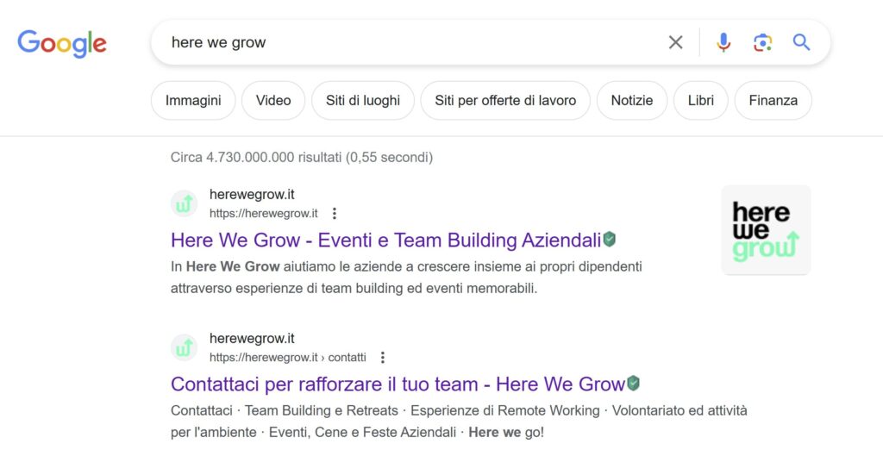Select the Video filter chip
883x456 pixels.
click(x=272, y=101)
